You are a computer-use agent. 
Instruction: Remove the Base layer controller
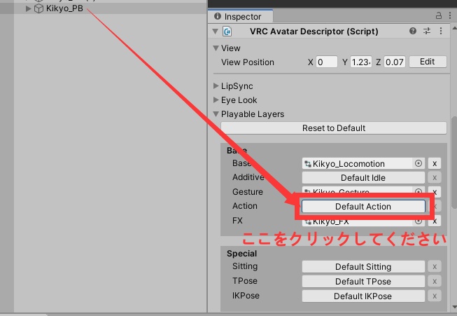[435, 163]
